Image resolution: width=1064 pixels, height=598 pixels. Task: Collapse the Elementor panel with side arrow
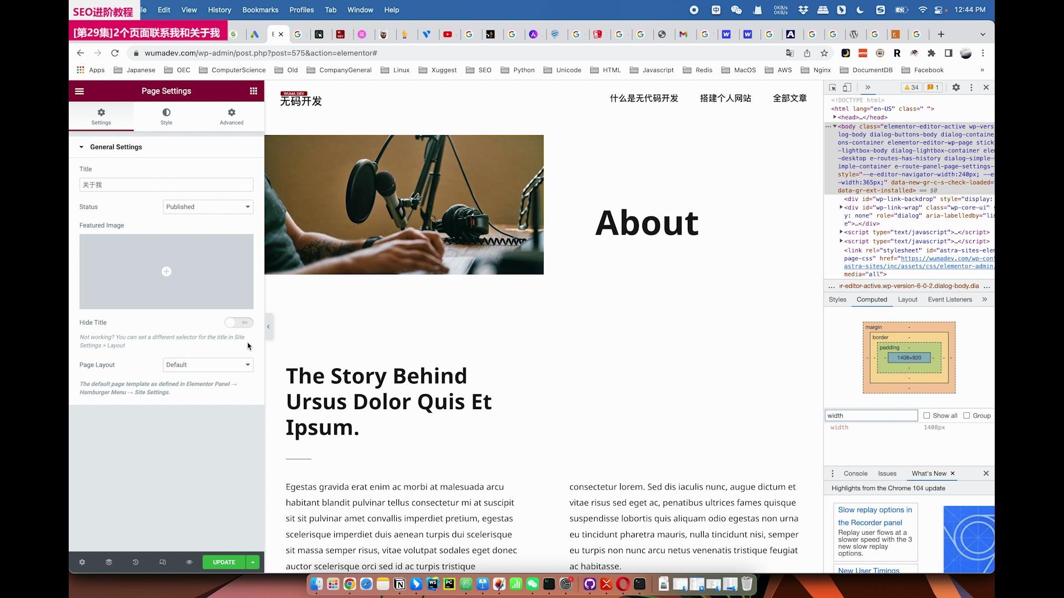click(268, 327)
